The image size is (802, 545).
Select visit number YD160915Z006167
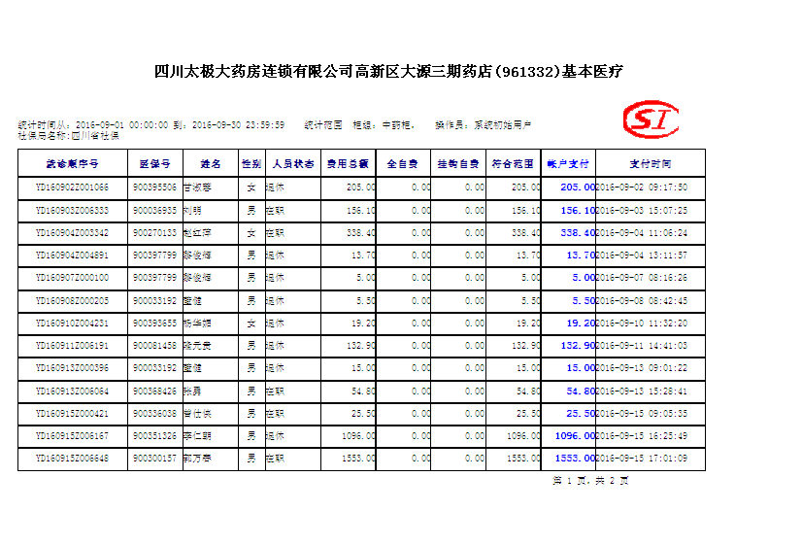72,435
